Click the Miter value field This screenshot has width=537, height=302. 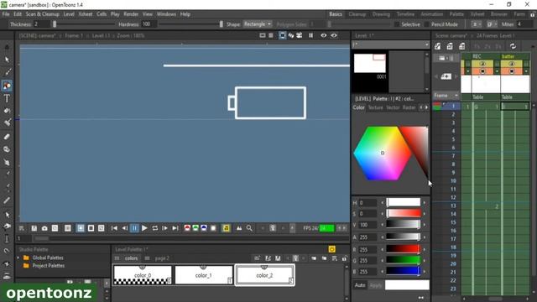point(524,24)
